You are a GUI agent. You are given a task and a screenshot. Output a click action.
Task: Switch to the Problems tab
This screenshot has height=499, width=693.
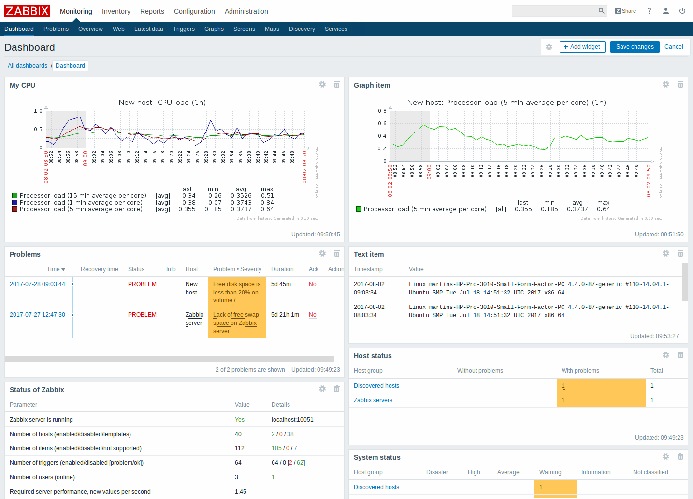tap(56, 29)
